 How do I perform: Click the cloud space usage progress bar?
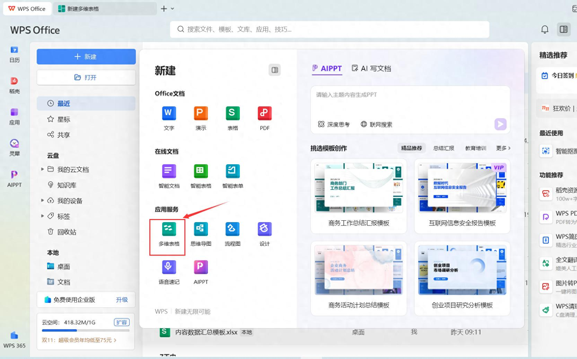[86, 331]
